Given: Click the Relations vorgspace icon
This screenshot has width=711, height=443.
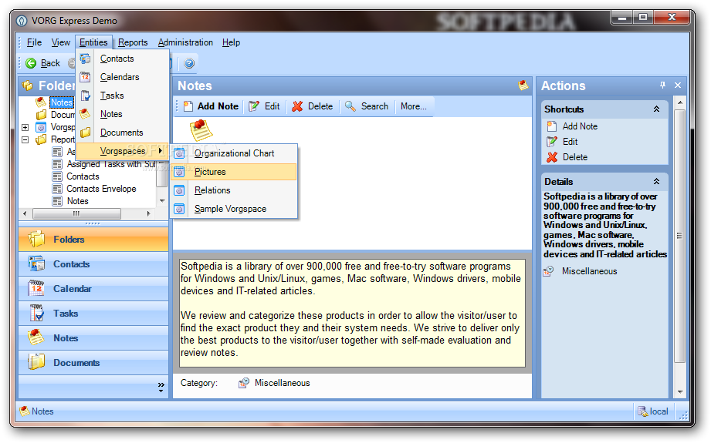Looking at the screenshot, I should point(180,190).
